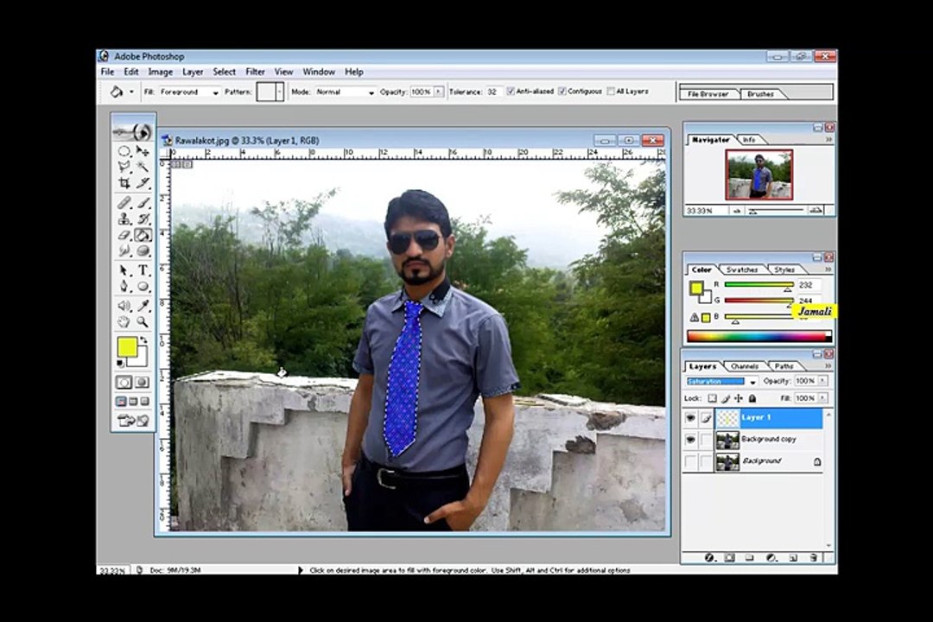
Task: Select the Smudge tool
Action: coord(124,251)
